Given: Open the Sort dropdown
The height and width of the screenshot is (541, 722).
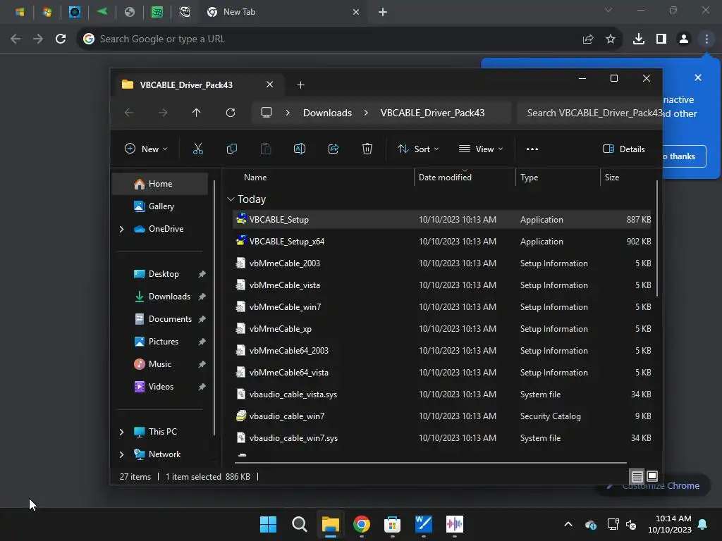Looking at the screenshot, I should click(418, 149).
